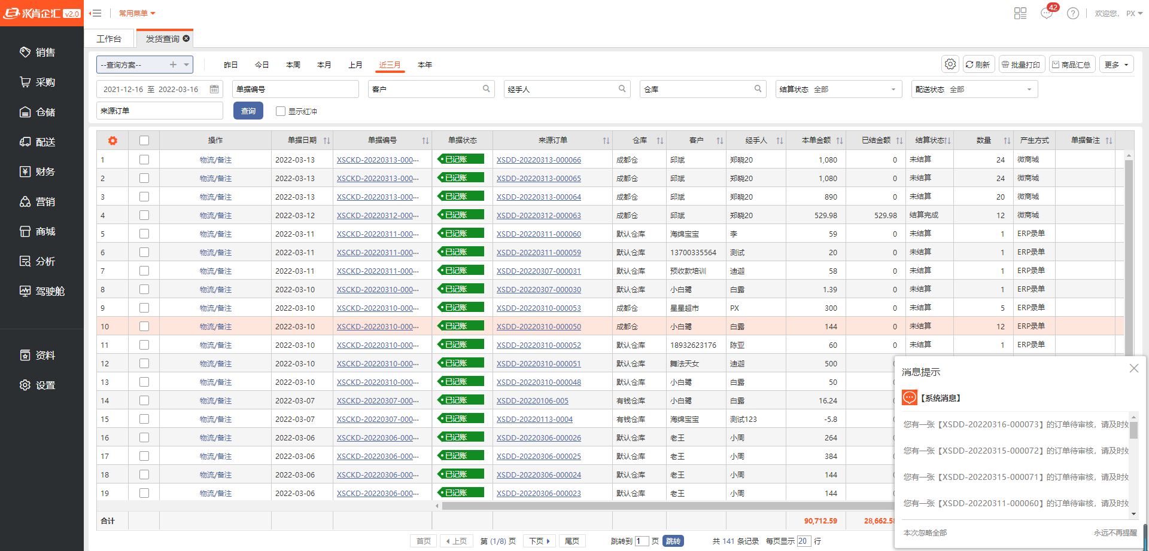Collapse the sidebar with the menu toggle icon
The image size is (1149, 551).
pos(95,13)
